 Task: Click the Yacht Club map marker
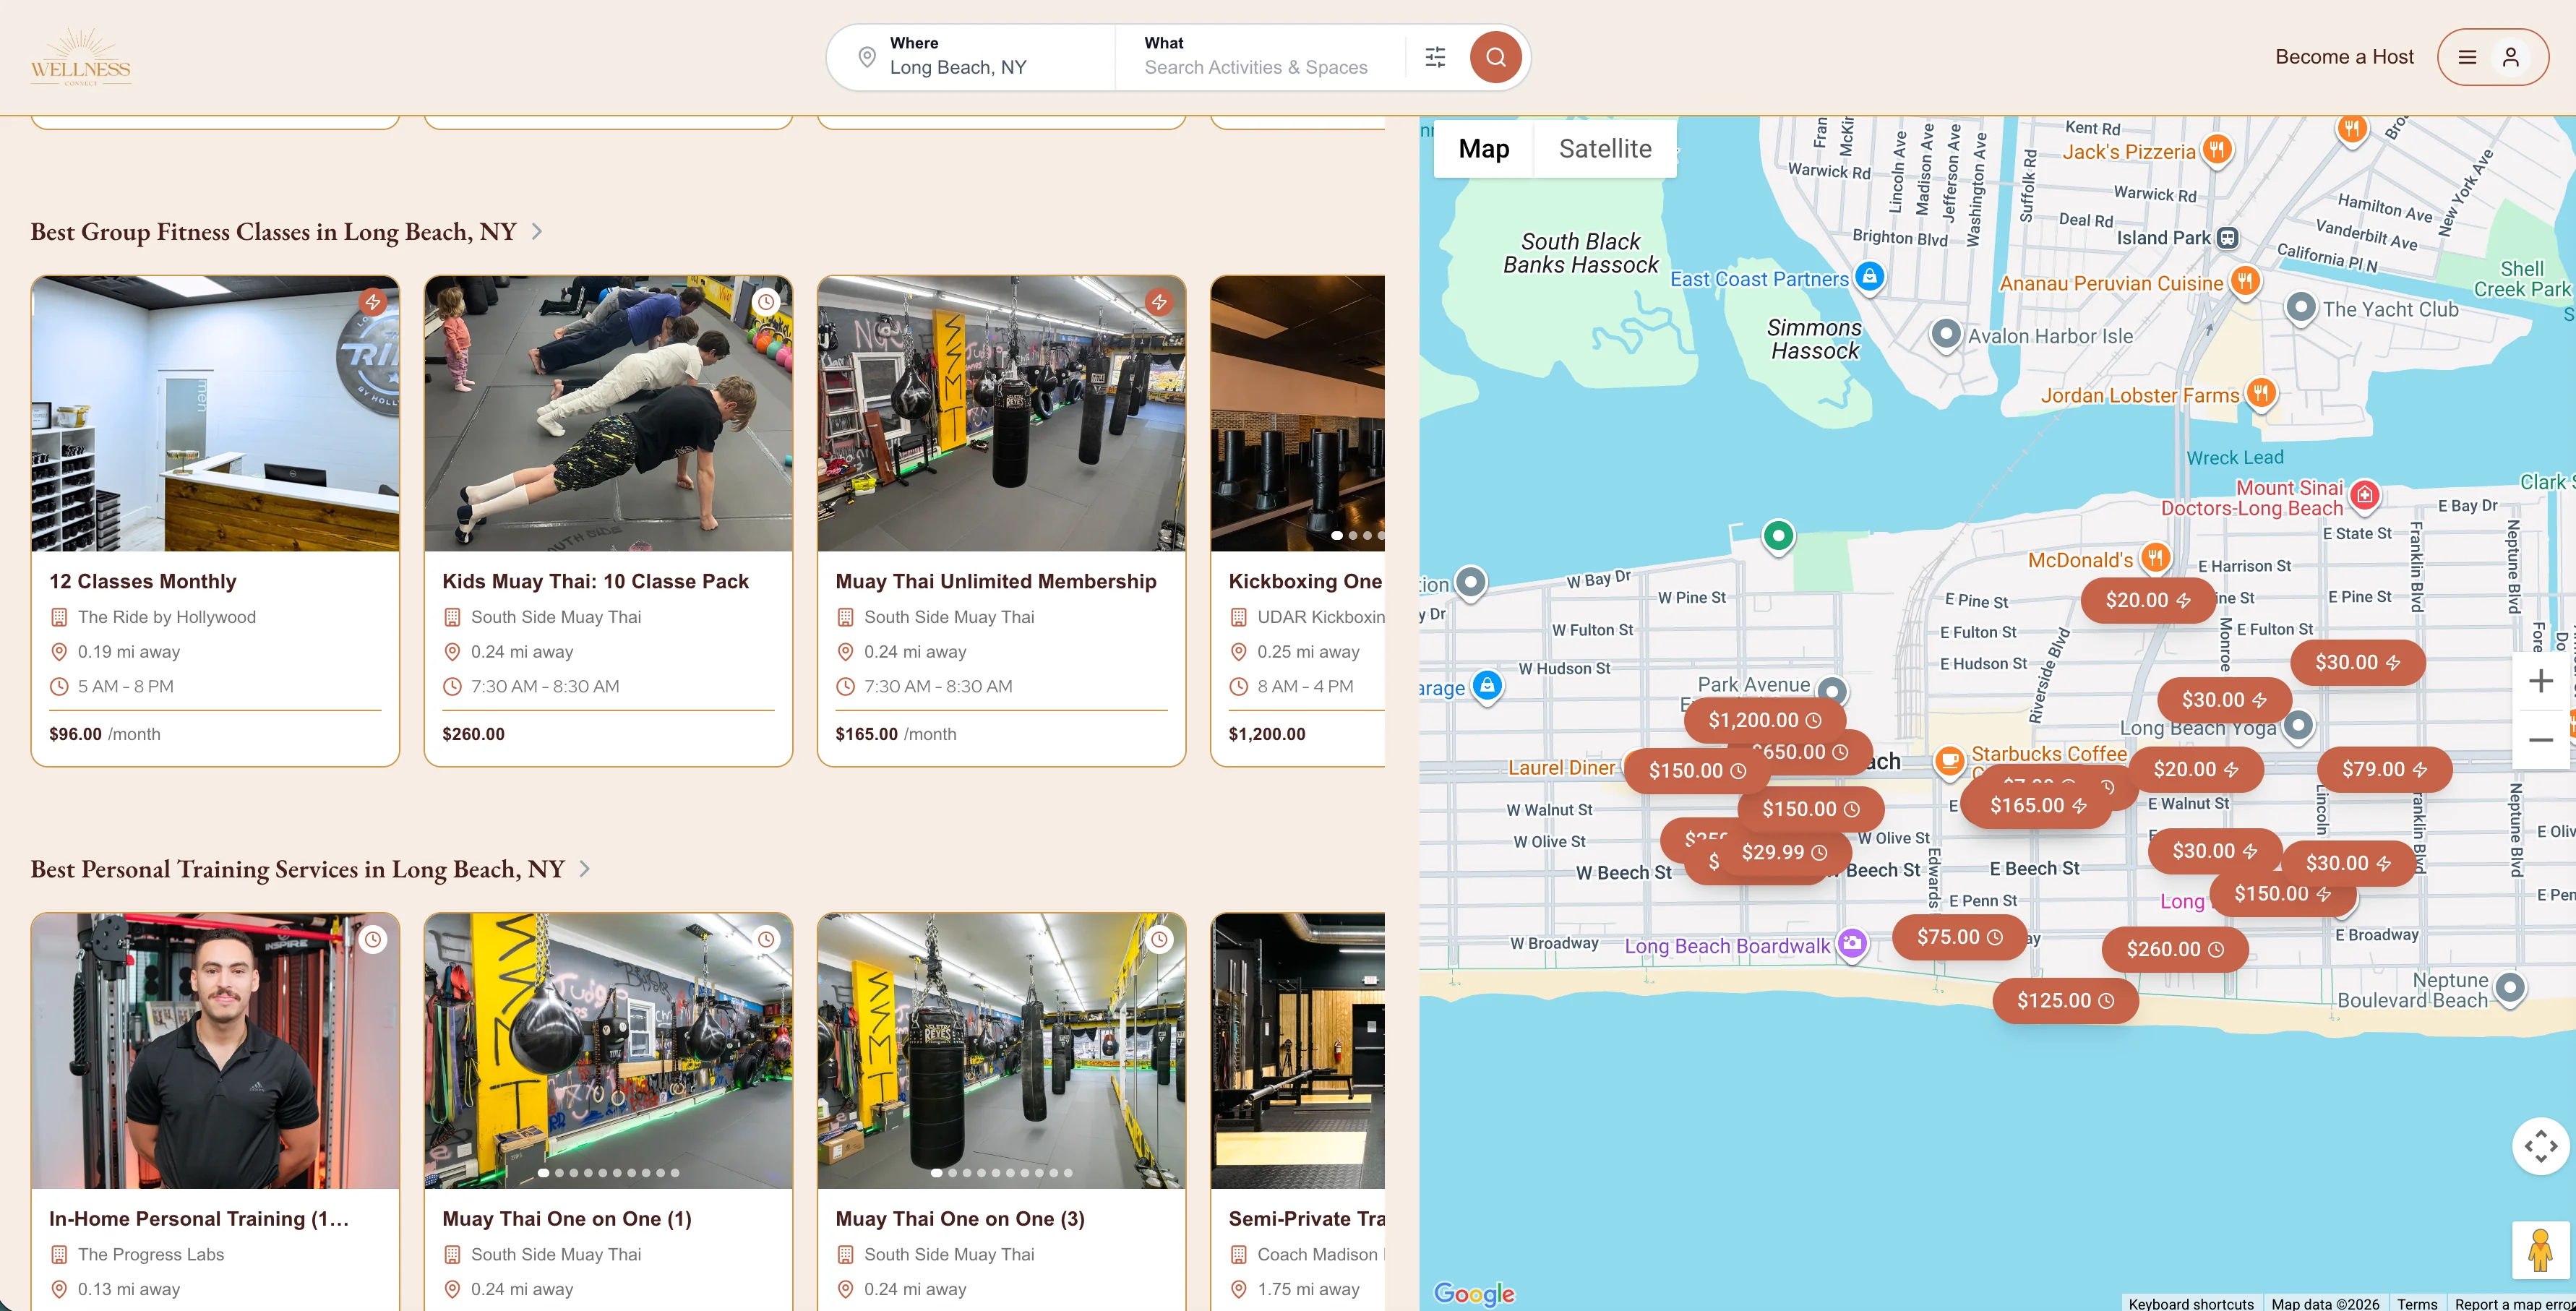coord(2300,308)
